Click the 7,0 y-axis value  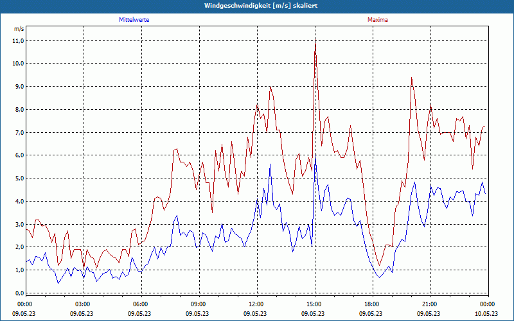pos(20,133)
